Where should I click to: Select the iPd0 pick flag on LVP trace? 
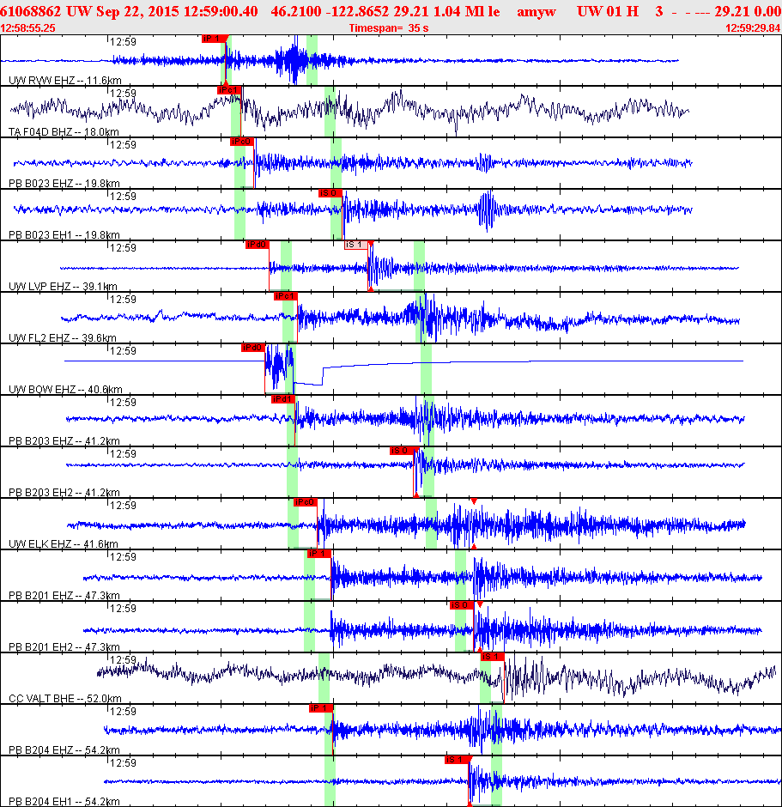coord(257,245)
